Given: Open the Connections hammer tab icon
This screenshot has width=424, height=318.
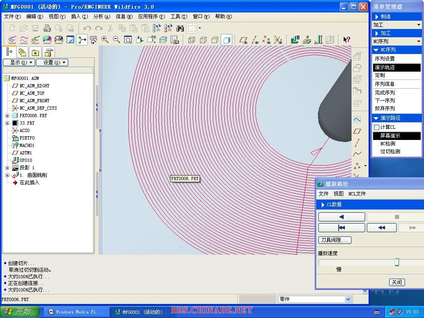Looking at the screenshot, I should click(49, 52).
